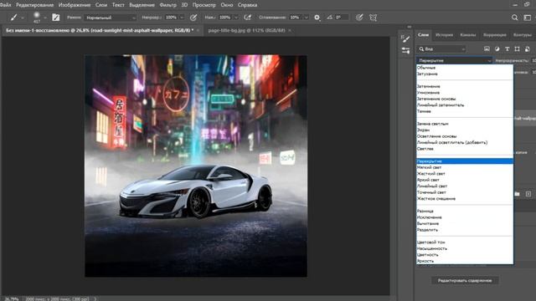Open brush blending mode dropdown Нормальный

click(x=110, y=18)
